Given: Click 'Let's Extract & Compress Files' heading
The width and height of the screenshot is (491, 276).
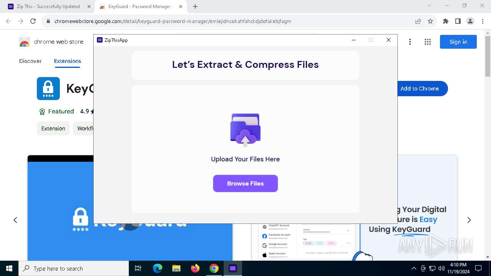Looking at the screenshot, I should [245, 64].
